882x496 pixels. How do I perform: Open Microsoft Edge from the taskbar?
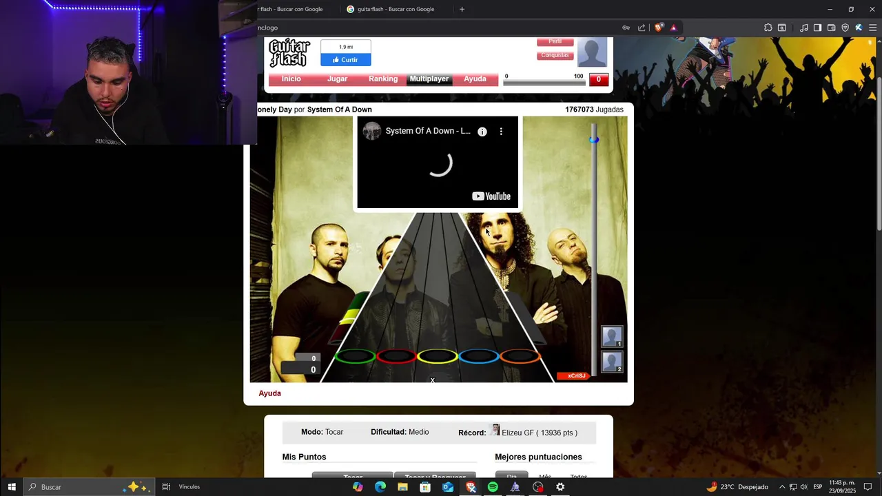380,487
